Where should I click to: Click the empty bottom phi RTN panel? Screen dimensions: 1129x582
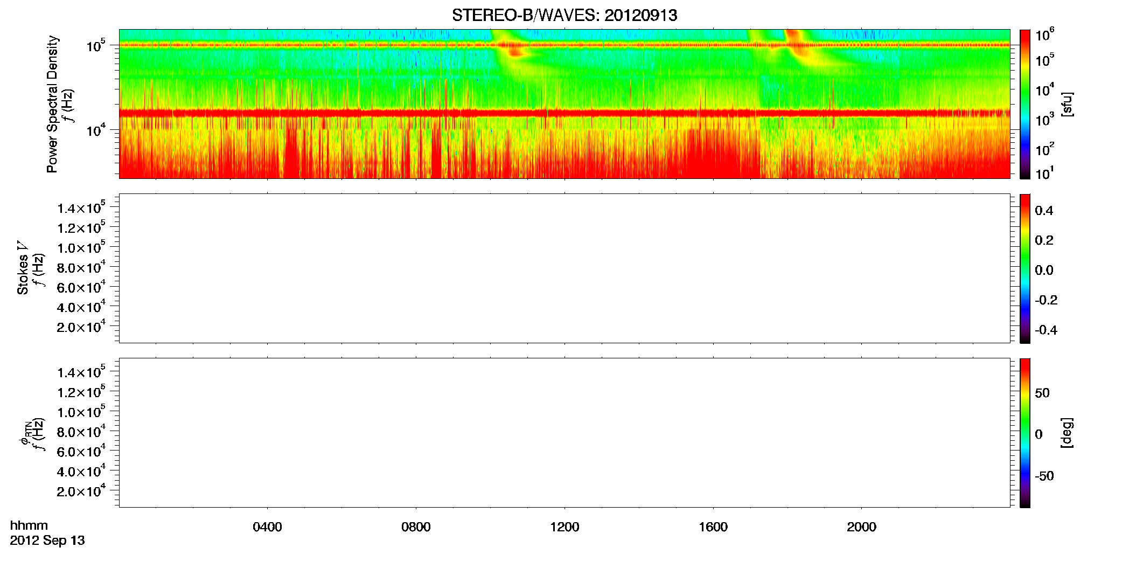[x=564, y=433]
